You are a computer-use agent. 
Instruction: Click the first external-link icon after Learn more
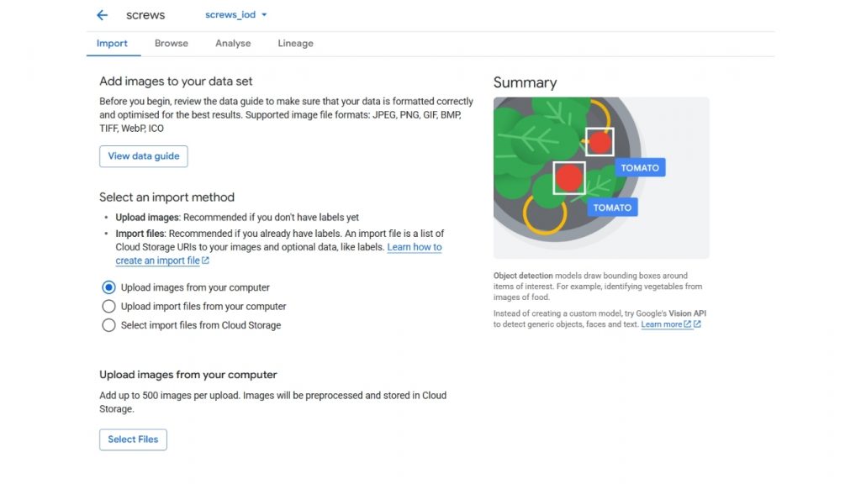[688, 324]
